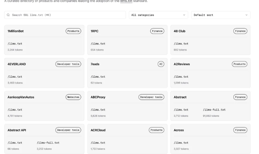259x154 pixels.
Task: Expand the All categories chevron
Action: coord(184,15)
